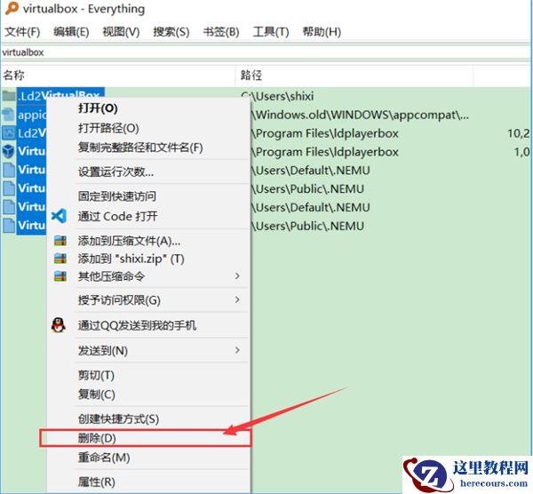Screen dimensions: 533x494
Task: Open the 视图(V) menu
Action: coord(122,32)
